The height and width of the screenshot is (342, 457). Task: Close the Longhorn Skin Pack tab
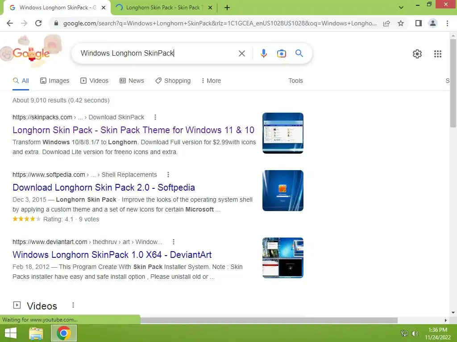click(x=210, y=8)
